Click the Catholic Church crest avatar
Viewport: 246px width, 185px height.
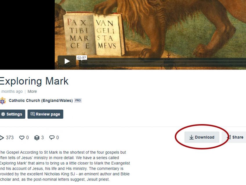(3, 101)
